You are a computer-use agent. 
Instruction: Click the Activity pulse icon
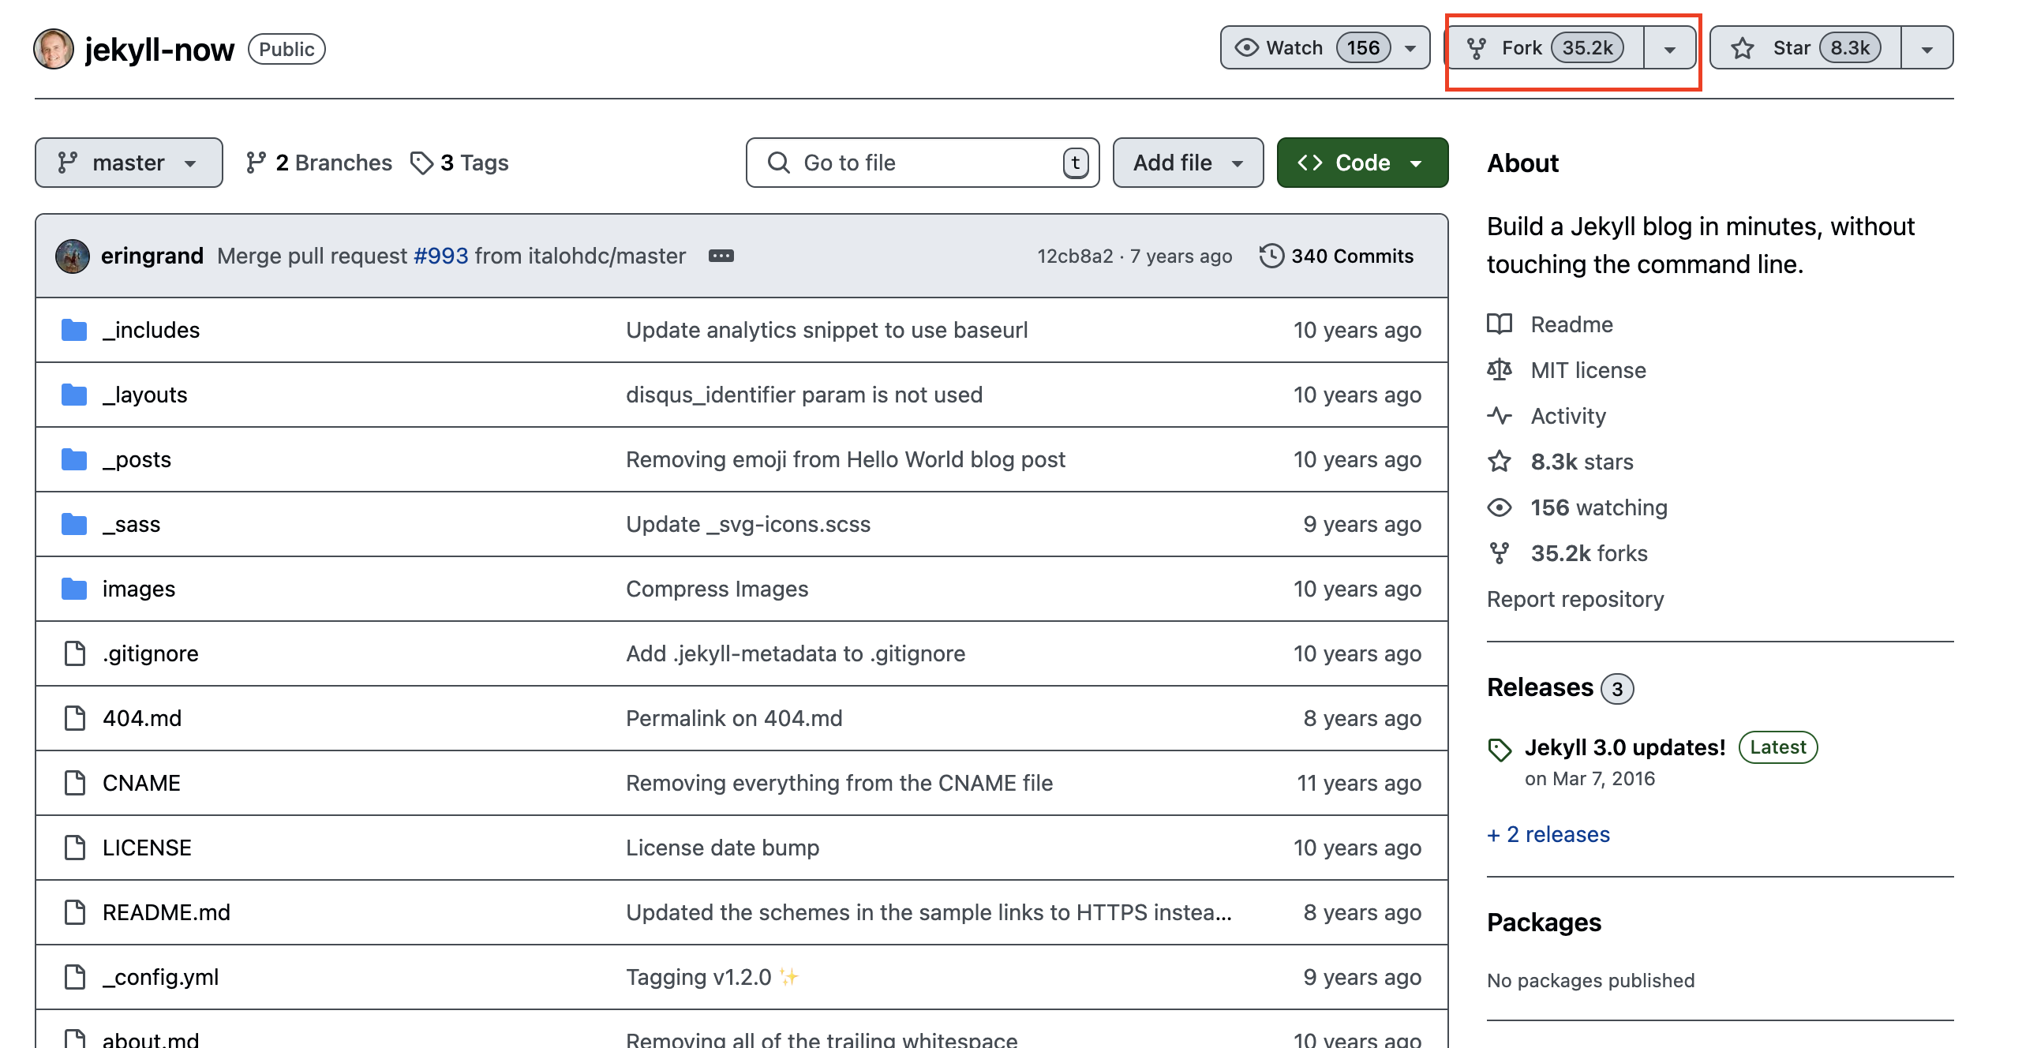1499,416
